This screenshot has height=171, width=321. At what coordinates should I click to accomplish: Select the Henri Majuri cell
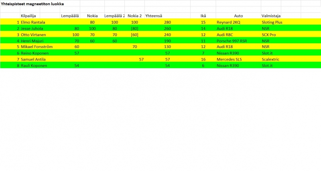click(x=33, y=41)
